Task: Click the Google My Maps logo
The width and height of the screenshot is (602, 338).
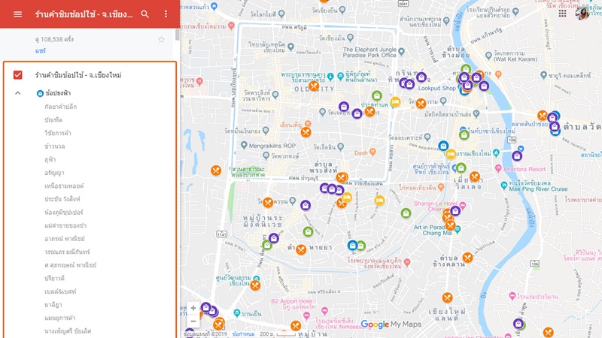Action: 391,324
